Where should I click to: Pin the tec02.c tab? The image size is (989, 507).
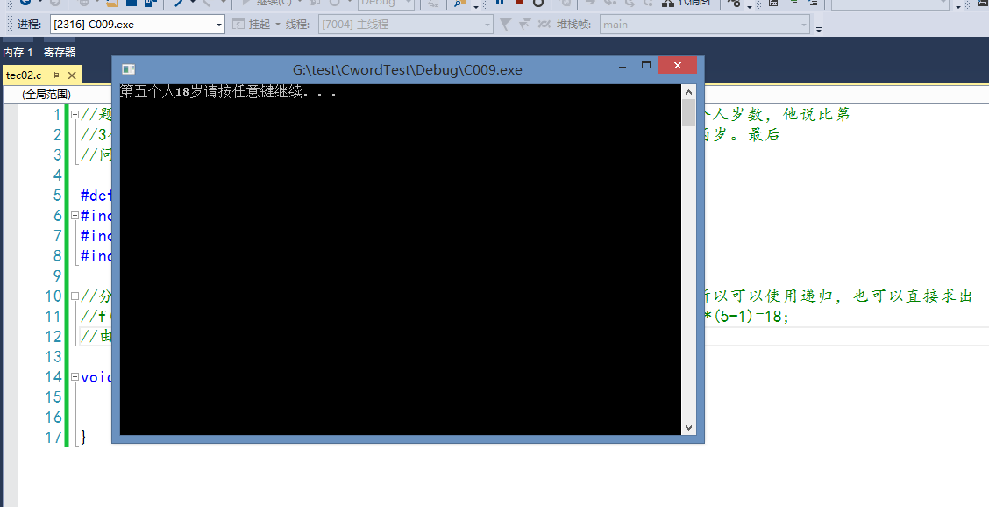tap(55, 75)
